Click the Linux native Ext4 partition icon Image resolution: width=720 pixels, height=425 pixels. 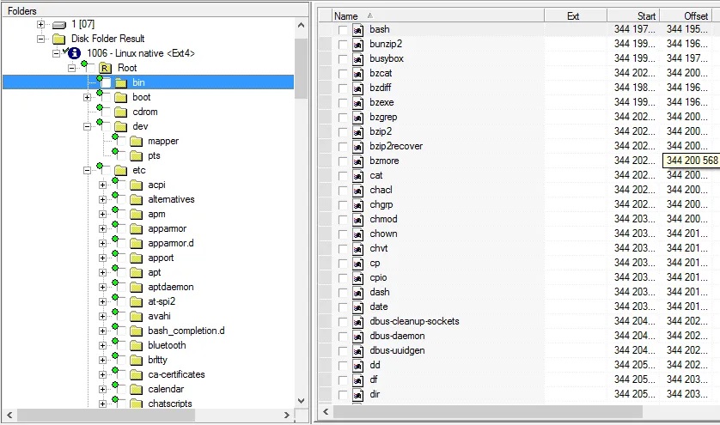(x=75, y=53)
